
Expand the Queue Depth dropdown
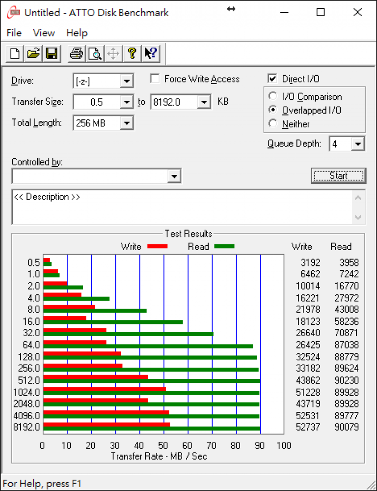click(x=358, y=144)
